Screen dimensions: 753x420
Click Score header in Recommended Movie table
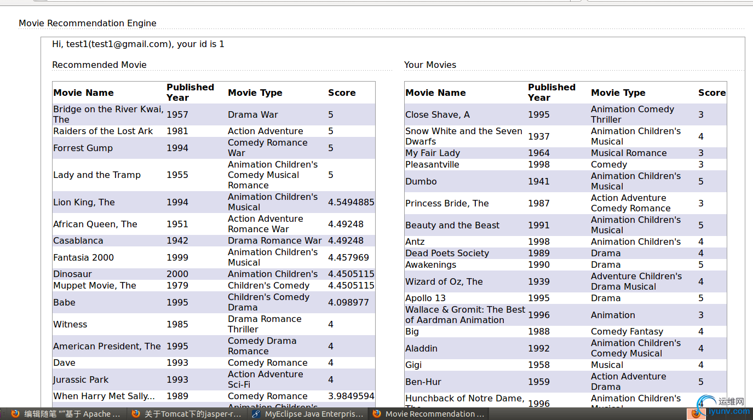click(x=342, y=93)
